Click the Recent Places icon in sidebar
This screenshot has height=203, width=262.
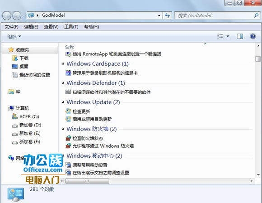coord(15,75)
